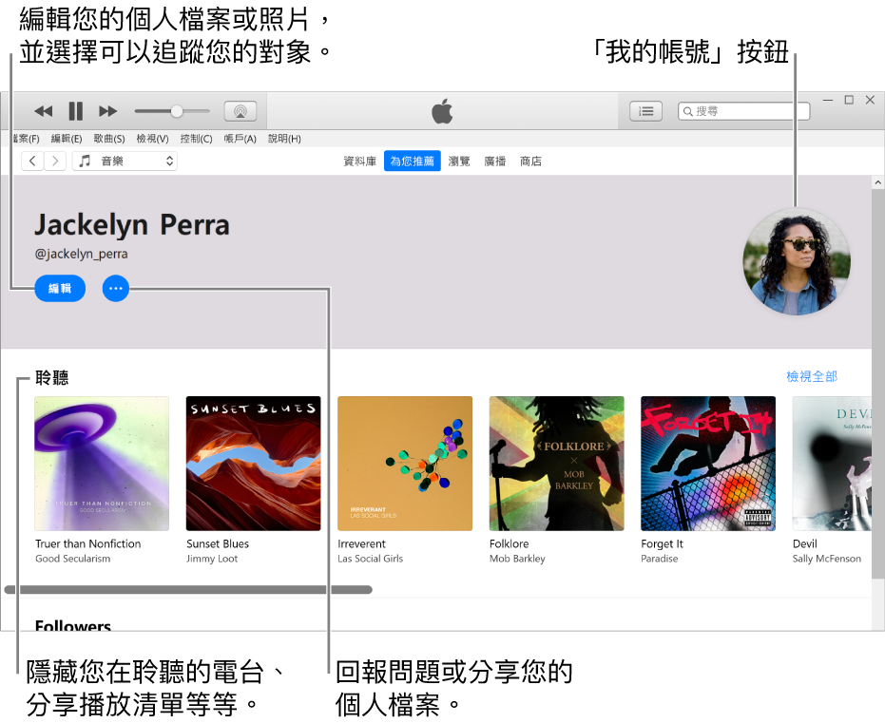Viewport: 885px width, 723px height.
Task: Open the Irreverent album cover
Action: (x=405, y=464)
